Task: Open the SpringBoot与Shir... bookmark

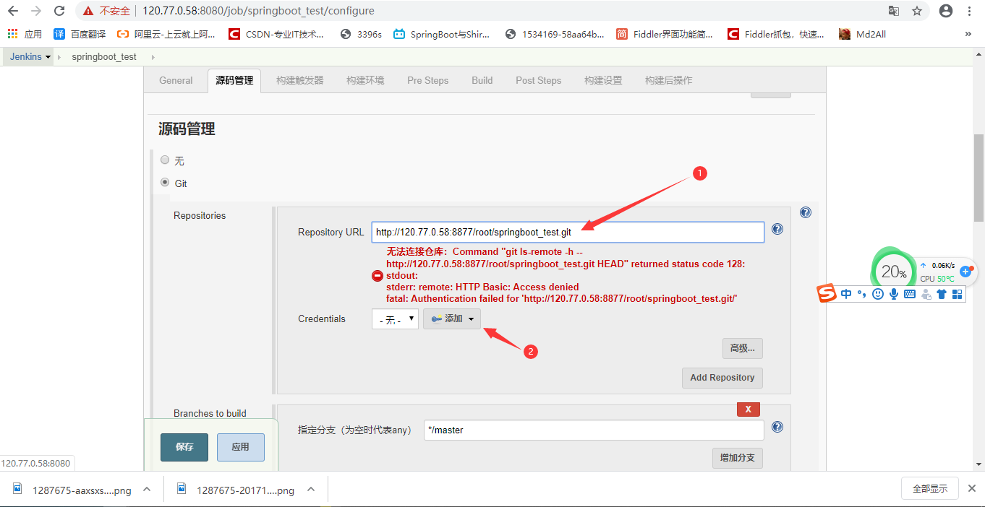Action: click(442, 34)
